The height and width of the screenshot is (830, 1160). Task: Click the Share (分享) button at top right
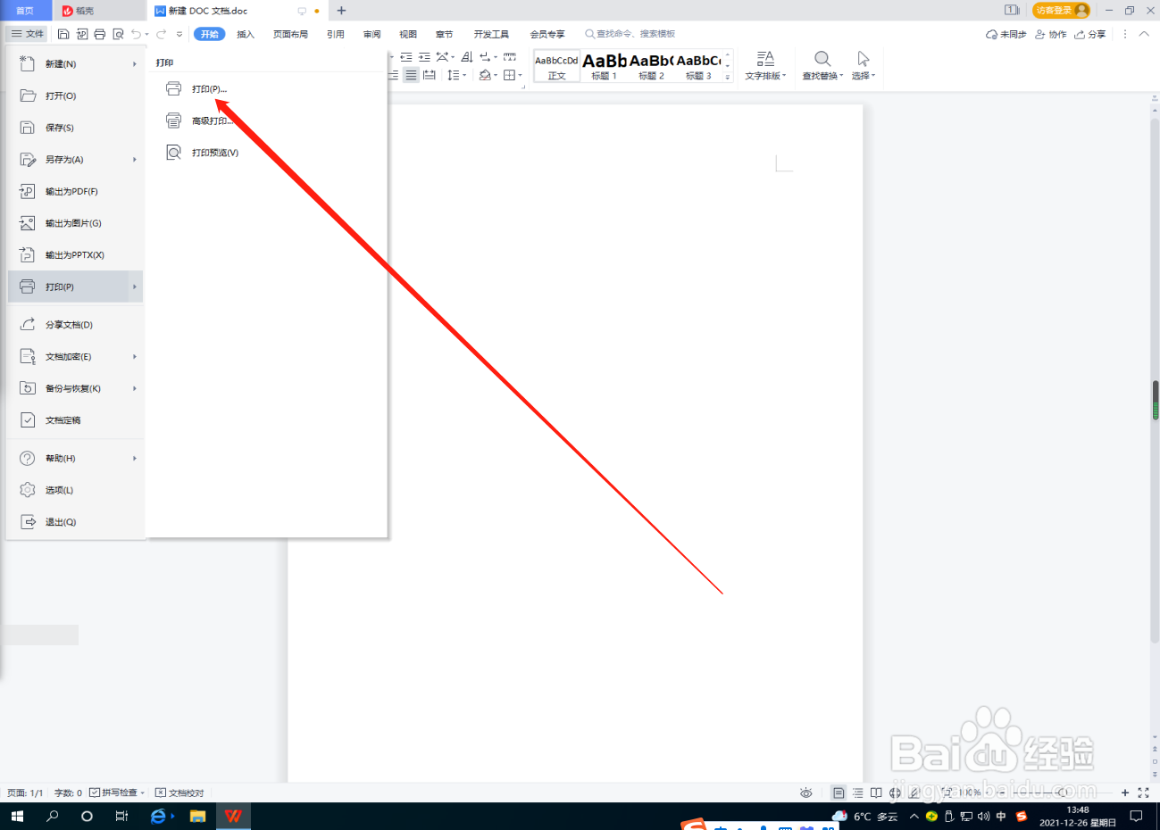pyautogui.click(x=1089, y=34)
